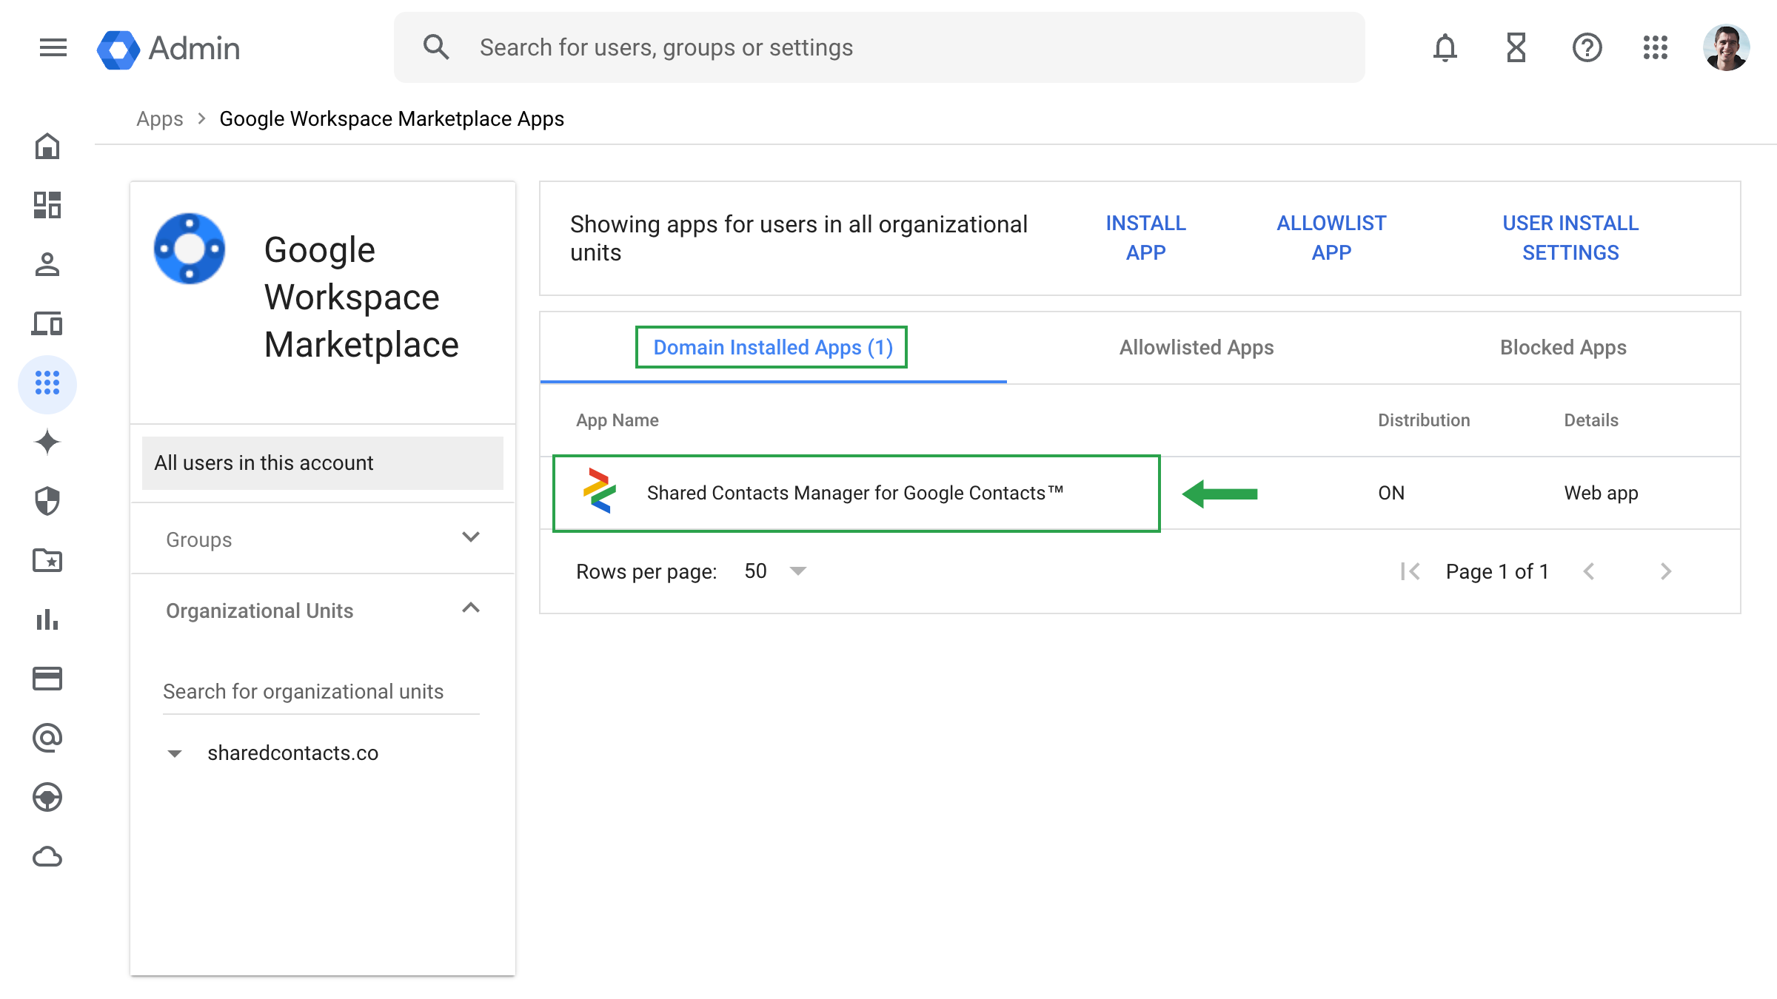Open the Security shield sidebar icon
The image size is (1777, 999).
coord(47,501)
